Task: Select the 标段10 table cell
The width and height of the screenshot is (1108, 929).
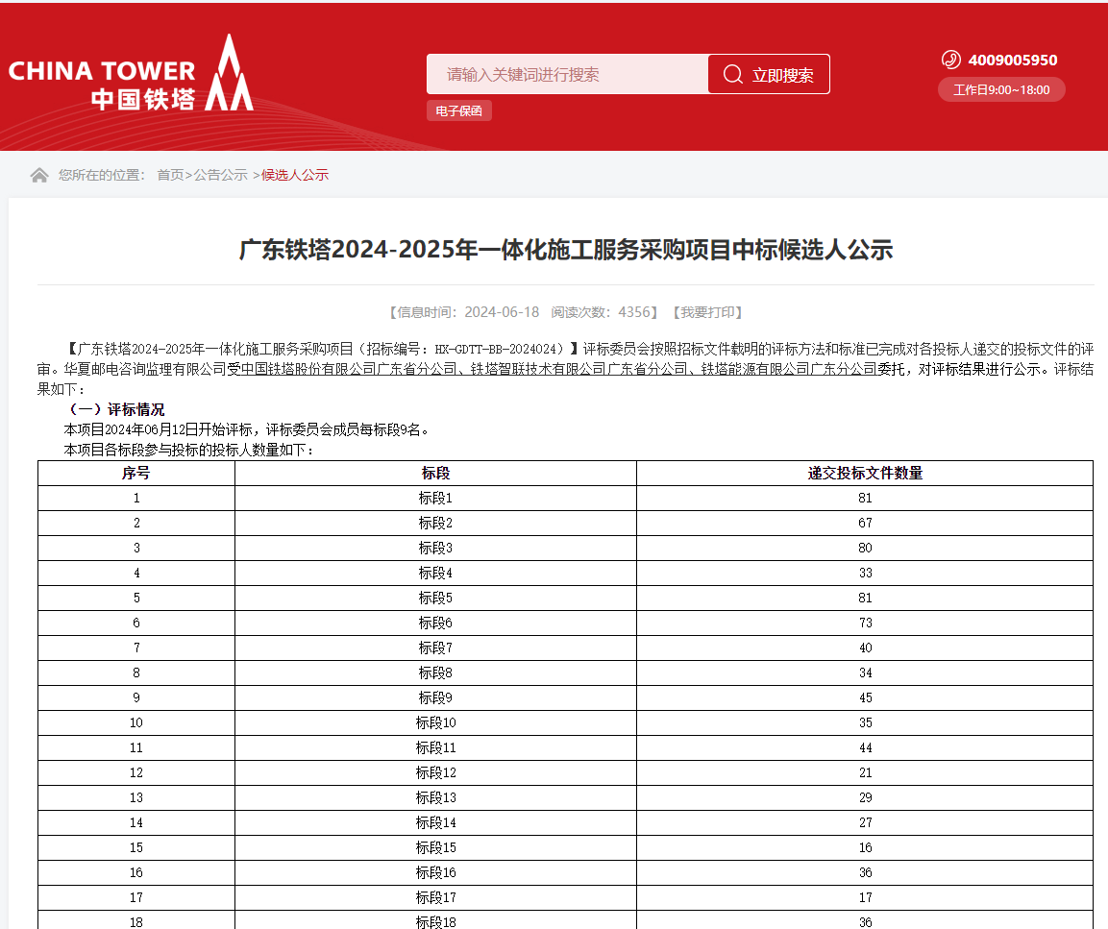Action: point(435,722)
